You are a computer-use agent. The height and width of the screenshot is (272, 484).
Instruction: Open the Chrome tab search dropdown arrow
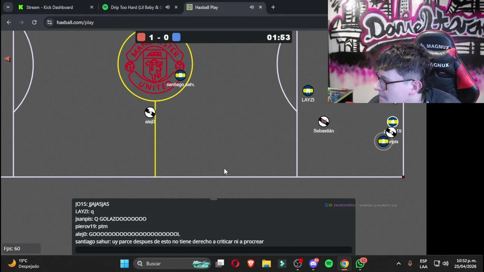pyautogui.click(x=8, y=7)
